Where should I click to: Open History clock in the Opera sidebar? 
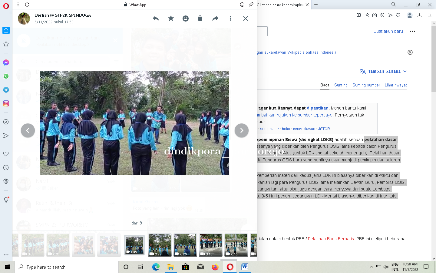click(6, 167)
